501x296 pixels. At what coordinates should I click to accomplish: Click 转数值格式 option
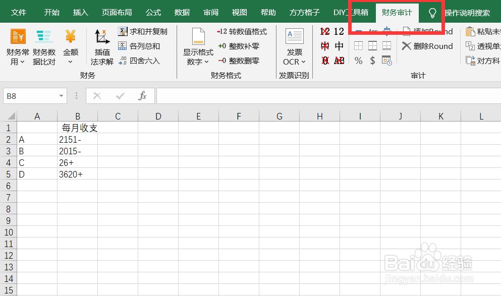coord(242,31)
